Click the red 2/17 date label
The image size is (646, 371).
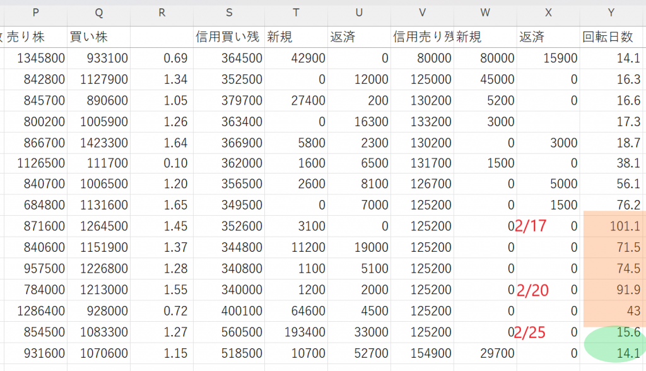(x=529, y=227)
